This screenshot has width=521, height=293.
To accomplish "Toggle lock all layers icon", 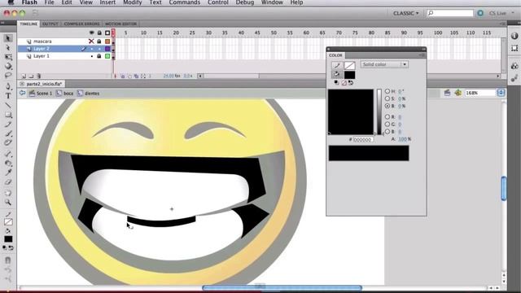I will click(x=99, y=33).
